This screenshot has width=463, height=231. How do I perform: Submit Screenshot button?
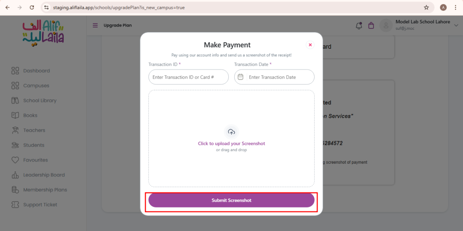click(x=231, y=200)
